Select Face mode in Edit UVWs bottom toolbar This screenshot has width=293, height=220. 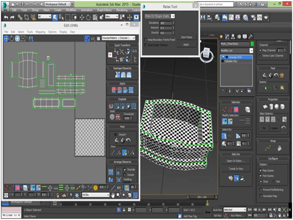[x=18, y=187]
